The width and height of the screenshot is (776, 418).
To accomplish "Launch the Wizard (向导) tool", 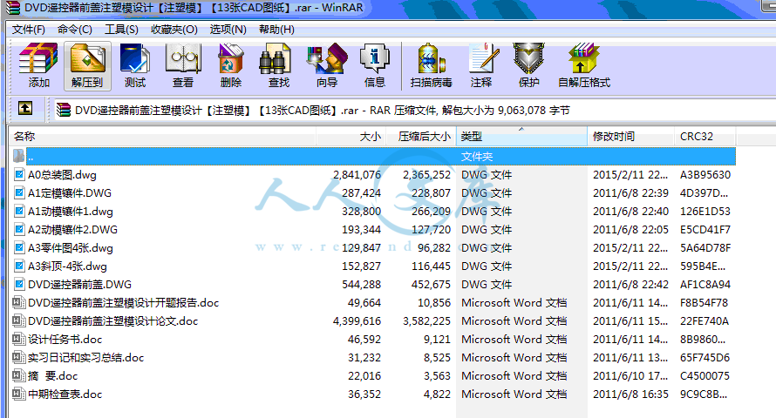I will [x=327, y=65].
